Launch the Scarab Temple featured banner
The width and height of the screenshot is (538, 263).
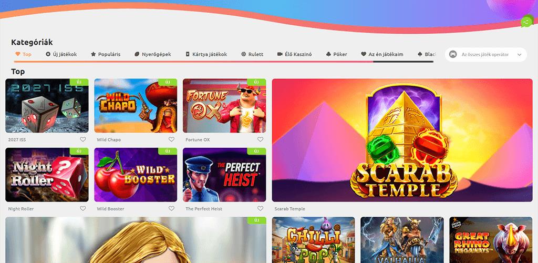(x=402, y=140)
